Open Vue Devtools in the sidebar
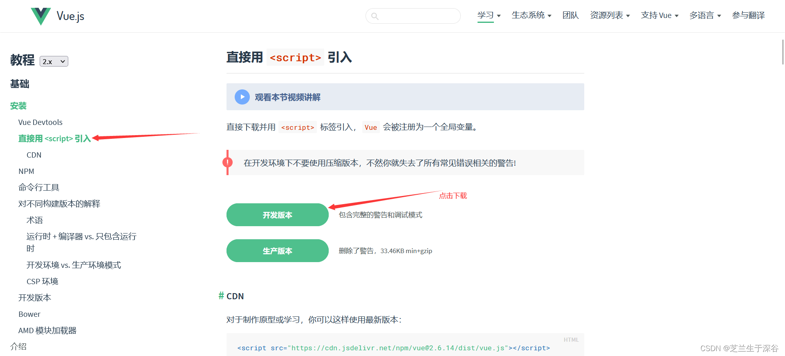The width and height of the screenshot is (785, 356). [40, 122]
